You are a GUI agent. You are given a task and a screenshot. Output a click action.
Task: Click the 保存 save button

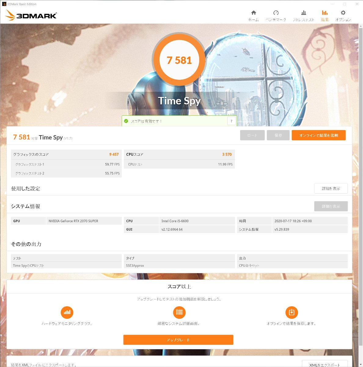point(278,135)
